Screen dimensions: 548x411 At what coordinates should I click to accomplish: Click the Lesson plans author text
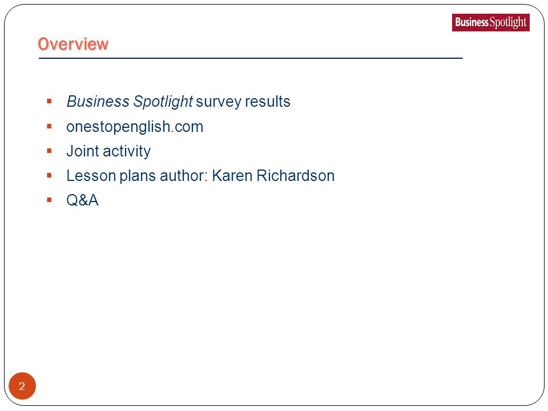pos(137,175)
